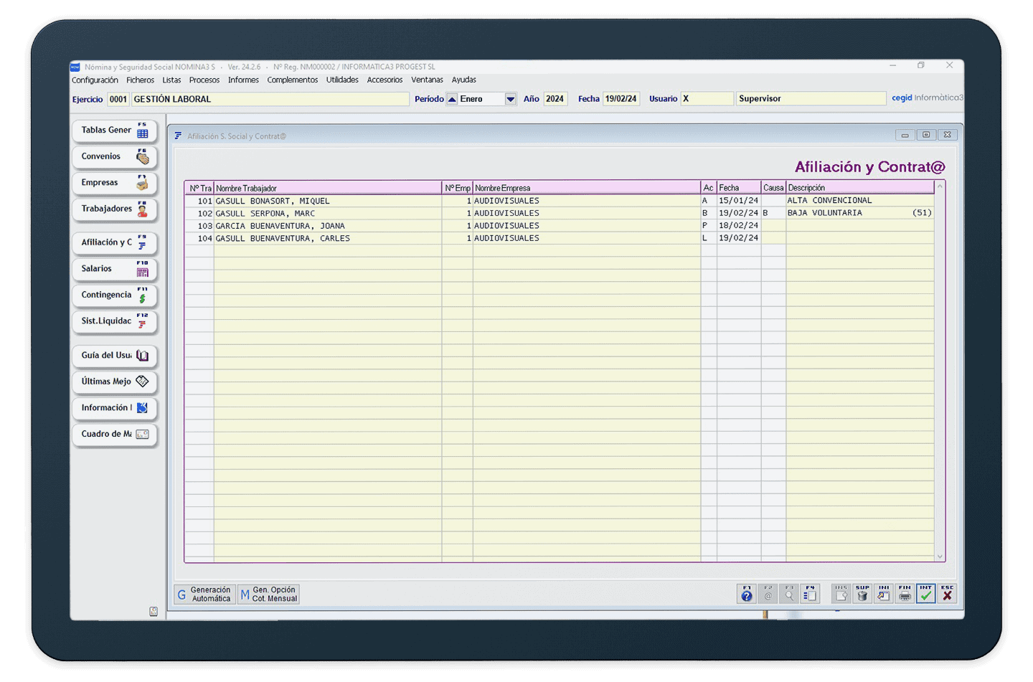The image size is (1033, 682).
Task: Open the Procesos menu
Action: click(204, 80)
